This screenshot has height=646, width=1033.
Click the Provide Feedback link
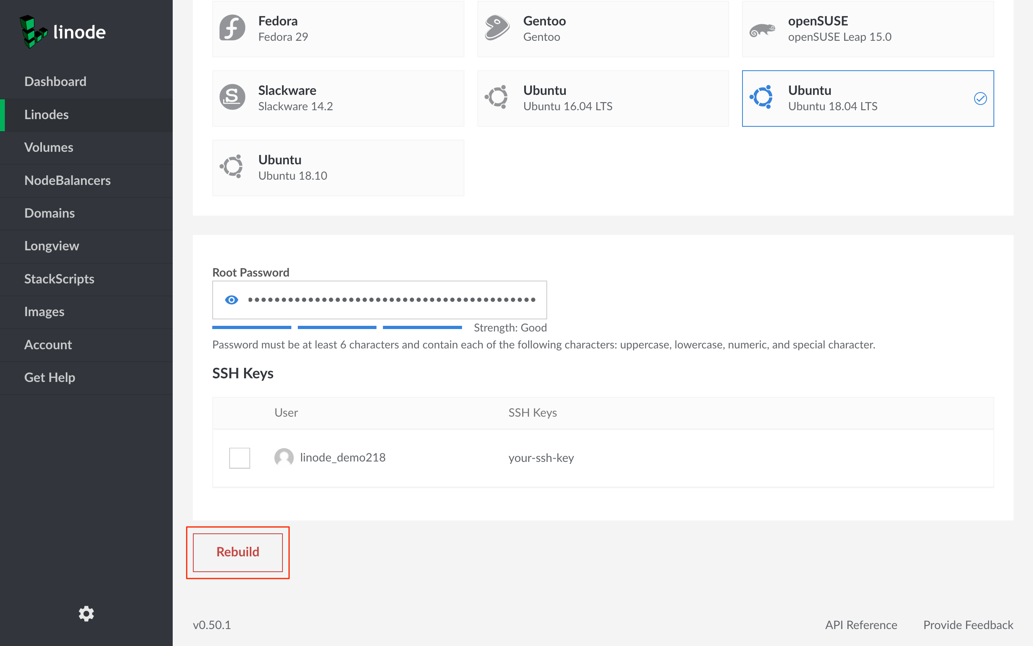[x=968, y=625]
